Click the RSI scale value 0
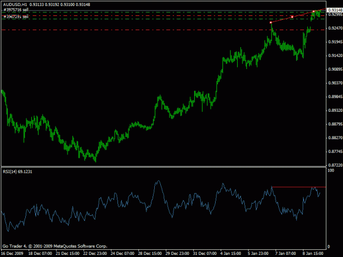 coord(329,247)
